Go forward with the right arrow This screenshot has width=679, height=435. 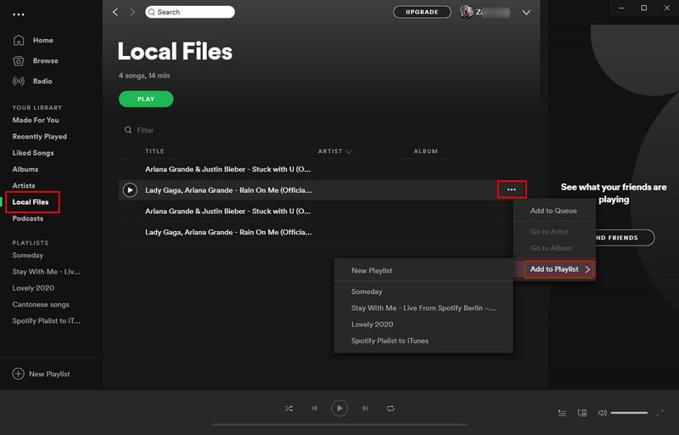click(x=132, y=12)
